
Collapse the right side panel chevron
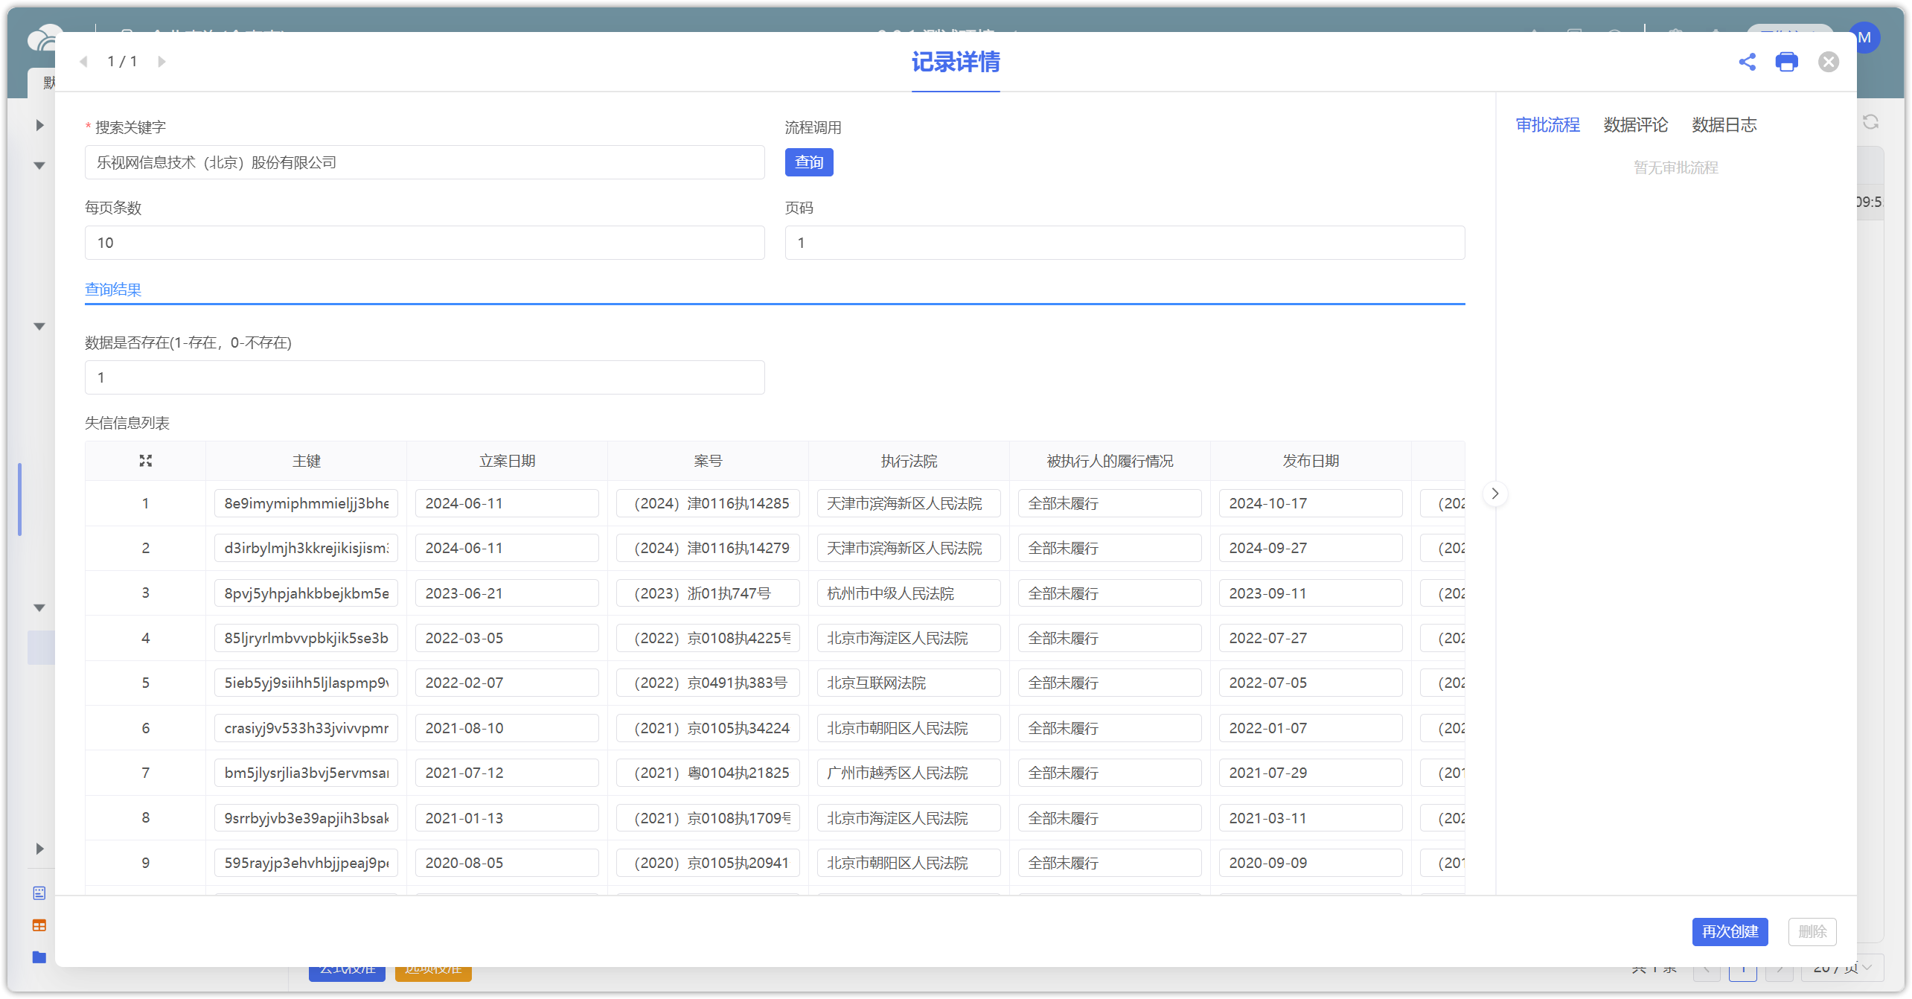click(x=1494, y=494)
